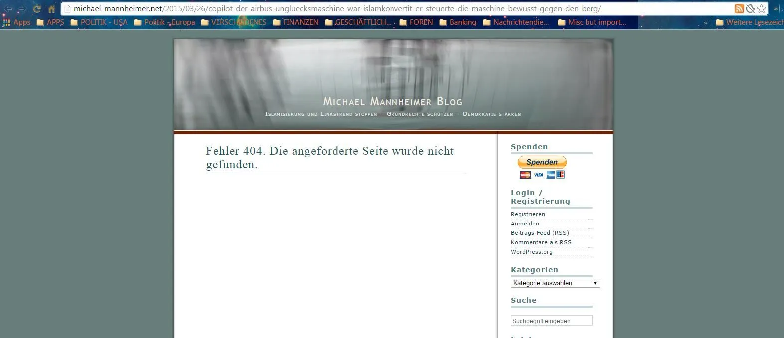
Task: Click the RSS feed icon in the address bar
Action: pos(739,8)
